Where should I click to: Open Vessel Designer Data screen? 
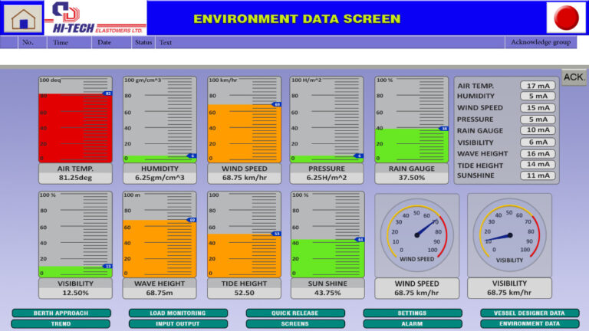pos(530,313)
